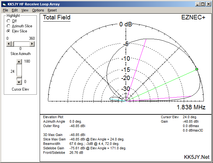The image size is (213, 163).
Task: Click the Azimuth Angle 0.0 deg. value
Action: pyautogui.click(x=76, y=122)
